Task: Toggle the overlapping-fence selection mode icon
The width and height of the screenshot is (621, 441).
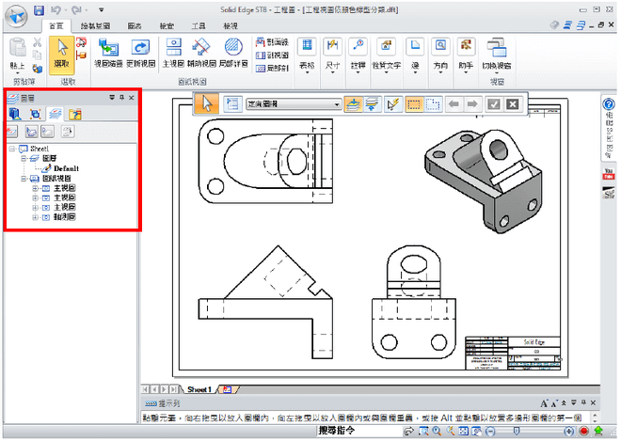Action: (432, 104)
